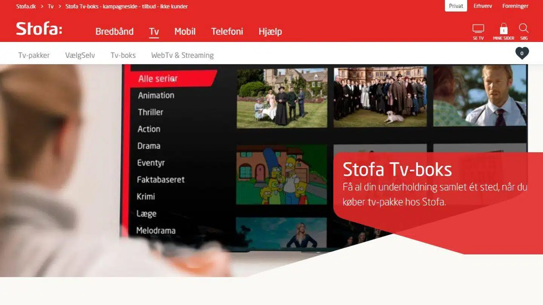Open the Hjælp main menu
543x305 pixels.
(270, 32)
